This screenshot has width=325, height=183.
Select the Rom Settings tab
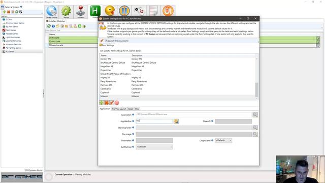pyautogui.click(x=107, y=45)
